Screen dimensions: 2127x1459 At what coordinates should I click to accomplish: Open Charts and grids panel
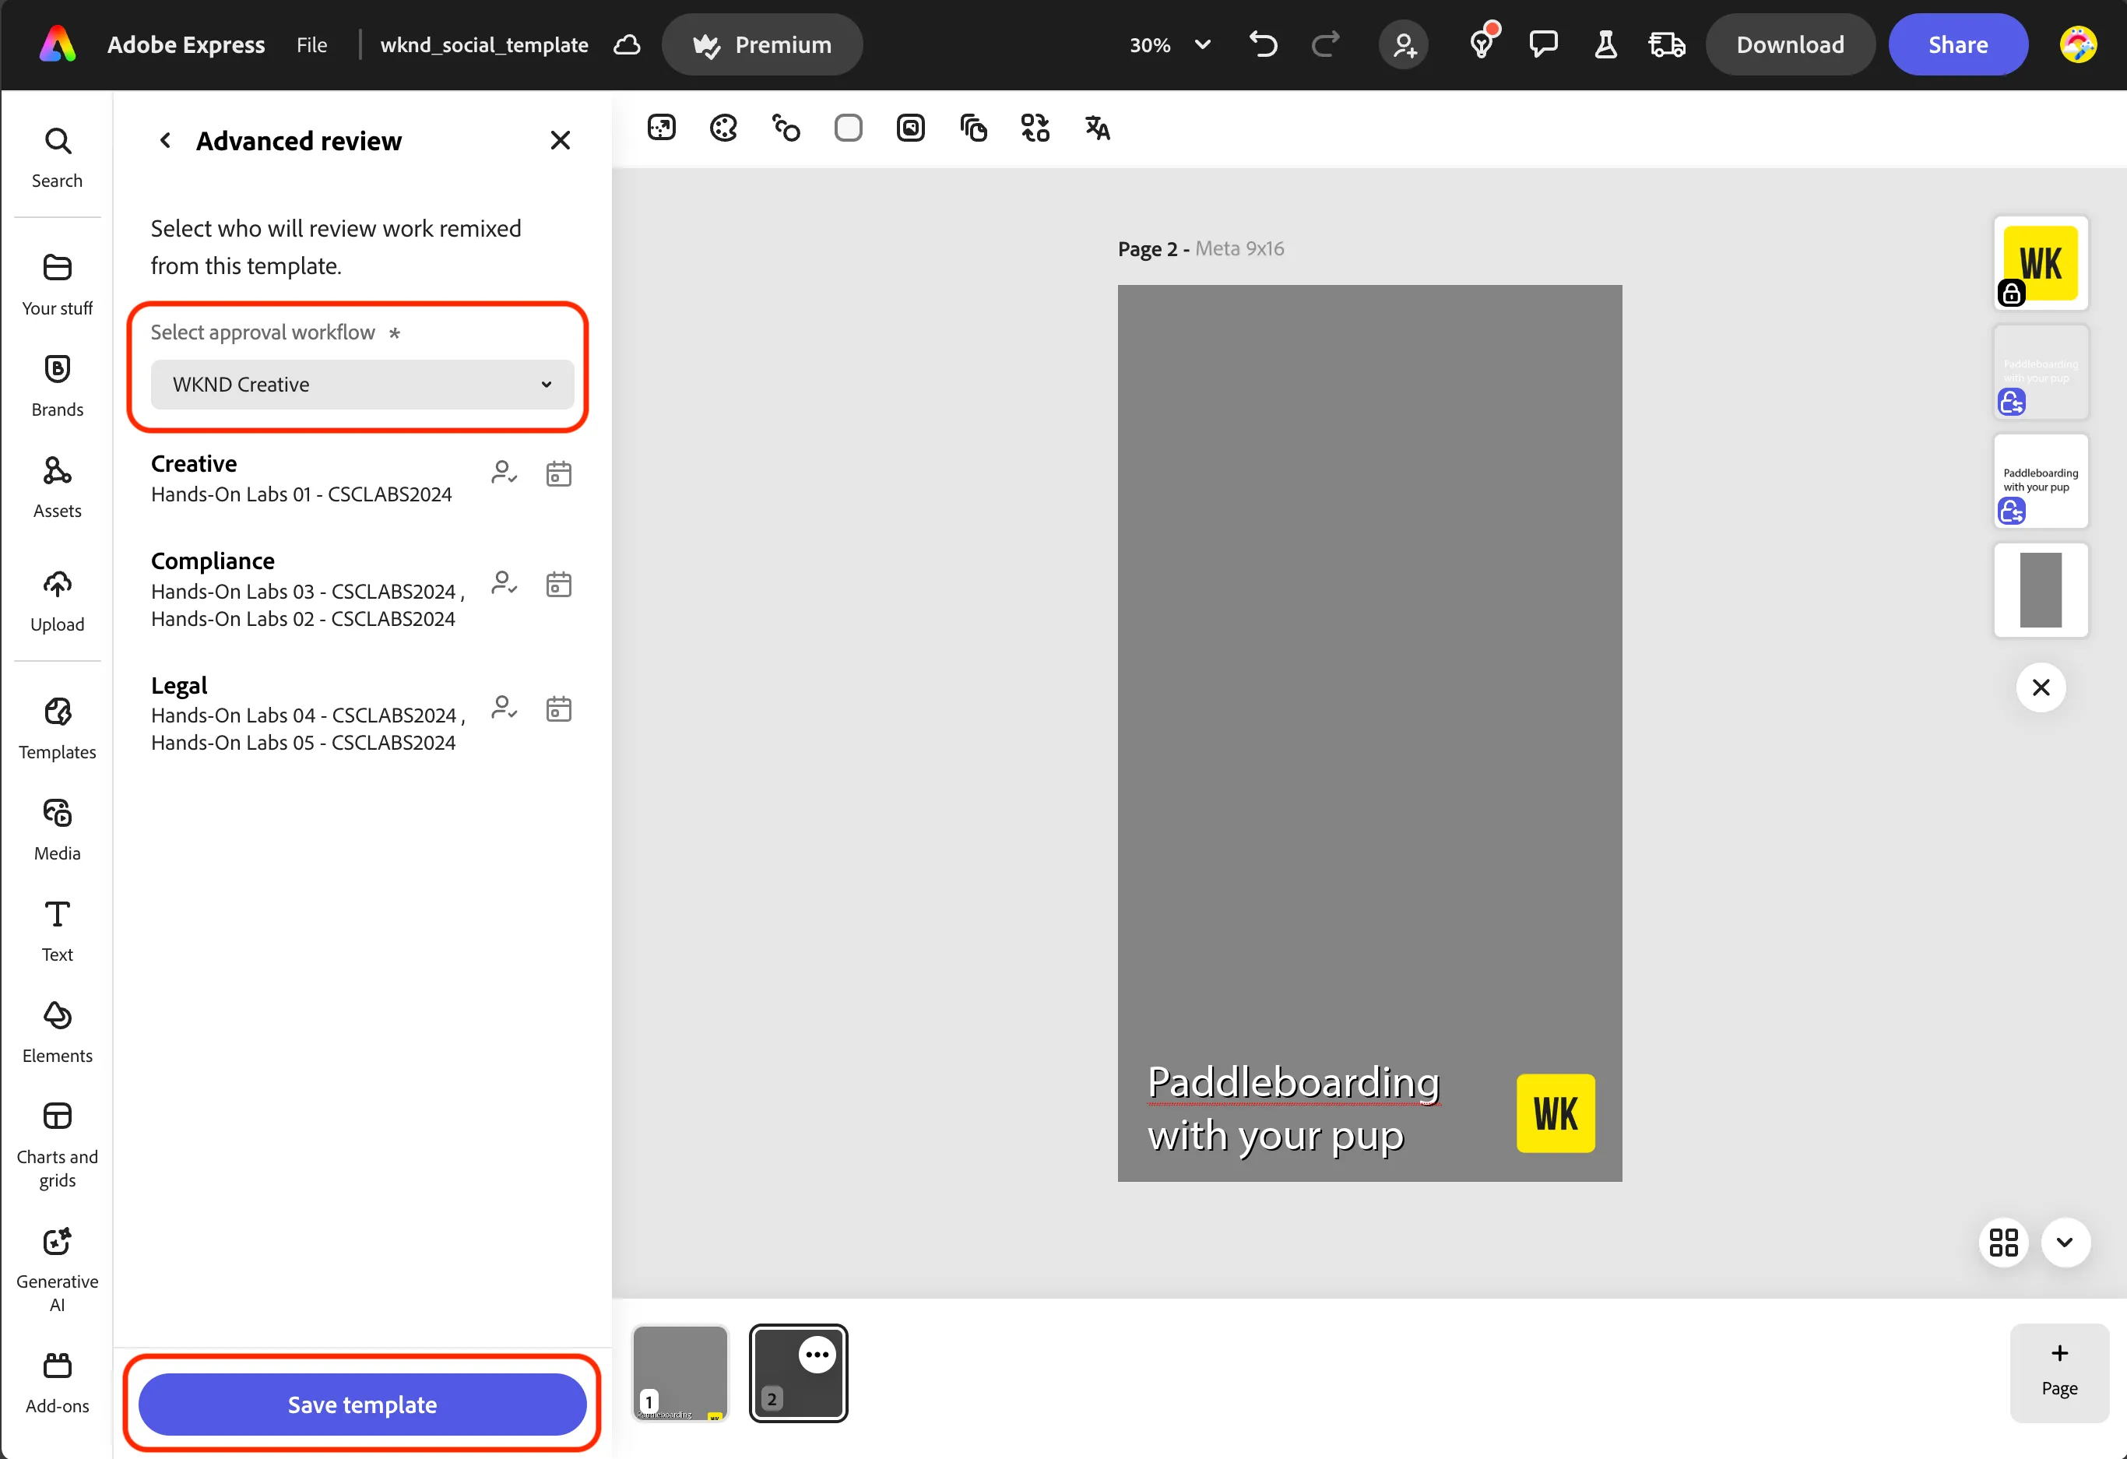(57, 1145)
